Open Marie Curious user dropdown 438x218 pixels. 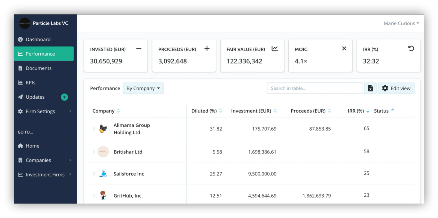(401, 23)
